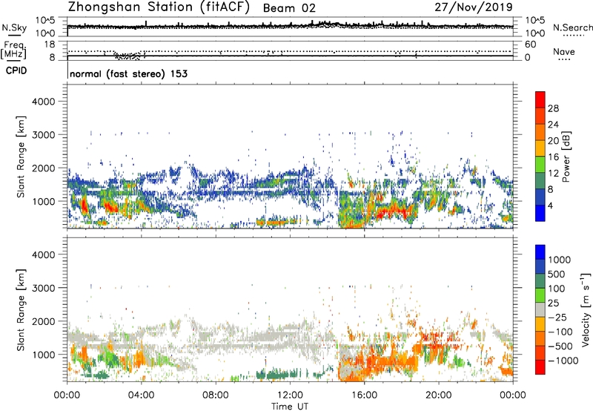The width and height of the screenshot is (593, 411).
Task: Click the 04:00 time tick label
Action: [x=141, y=395]
